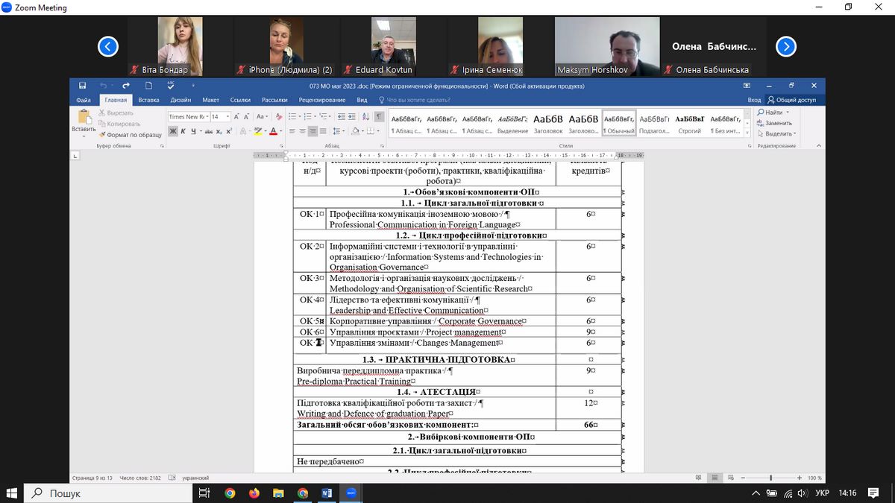Toggle bold formatting (Ж)
The height and width of the screenshot is (503, 895).
pos(173,131)
